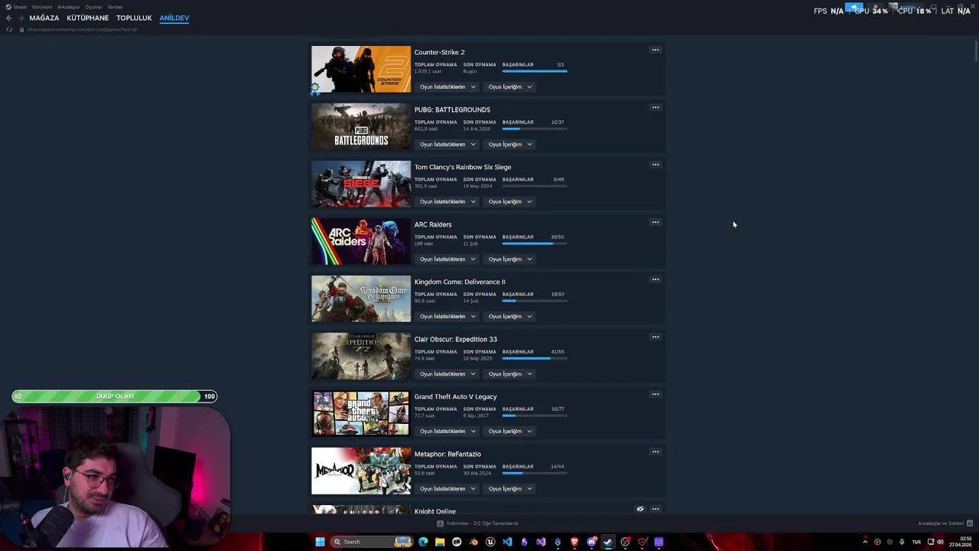Toggle the hidden eye icon on Knight Online
This screenshot has width=979, height=551.
(x=640, y=509)
